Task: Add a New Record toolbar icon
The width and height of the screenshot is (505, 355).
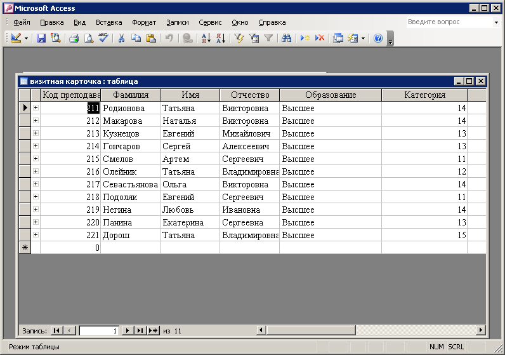Action: [305, 38]
